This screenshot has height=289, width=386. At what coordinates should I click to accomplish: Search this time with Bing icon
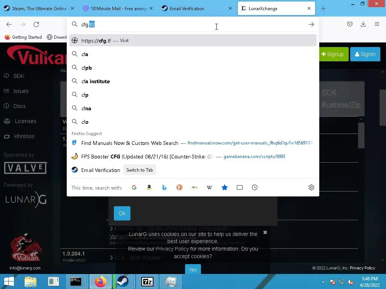(x=164, y=187)
